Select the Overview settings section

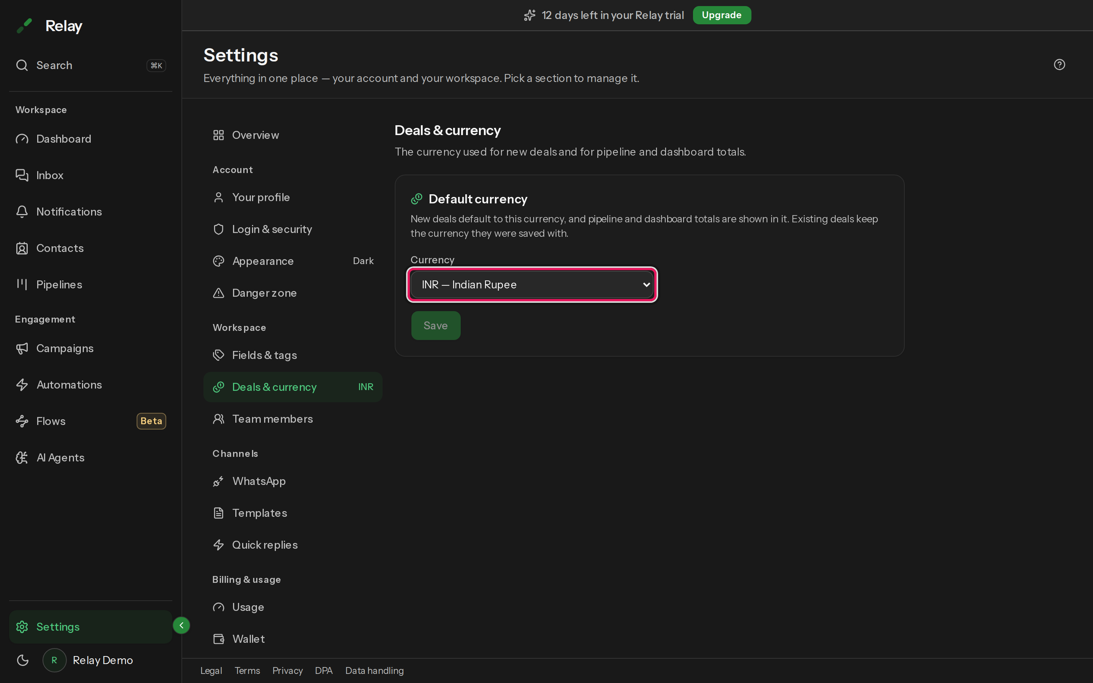tap(293, 135)
